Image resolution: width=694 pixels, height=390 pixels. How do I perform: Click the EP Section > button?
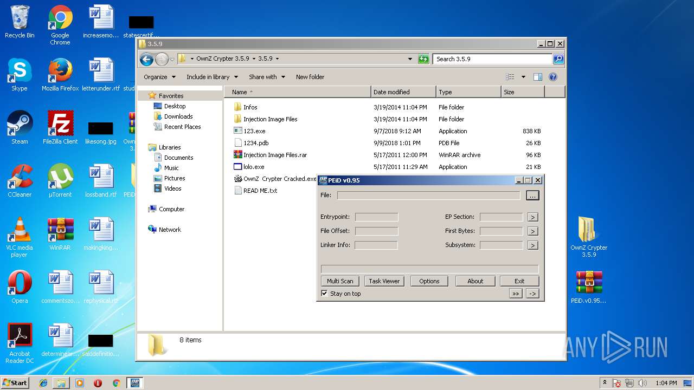click(532, 217)
